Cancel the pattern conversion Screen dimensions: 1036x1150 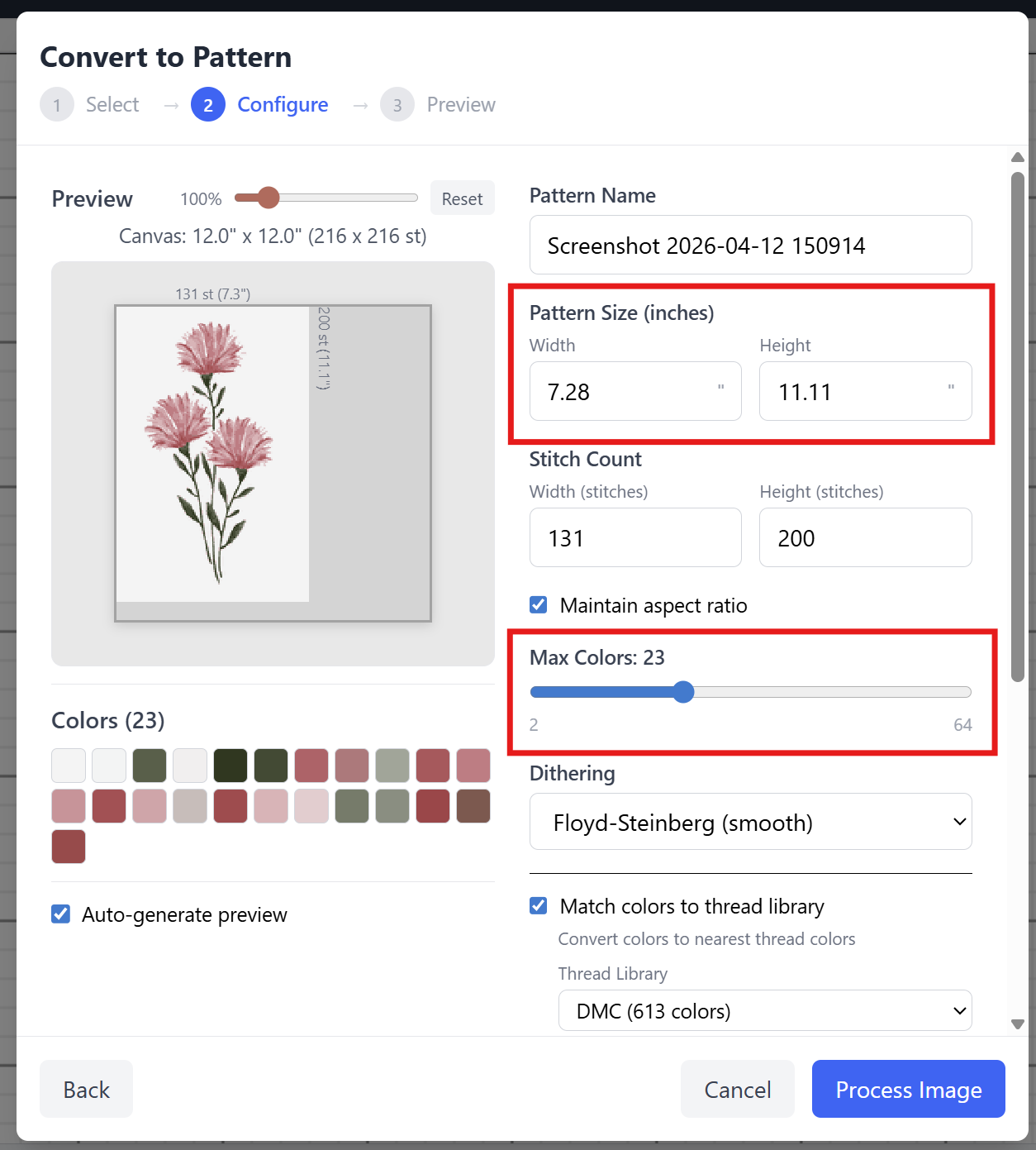pyautogui.click(x=737, y=1090)
